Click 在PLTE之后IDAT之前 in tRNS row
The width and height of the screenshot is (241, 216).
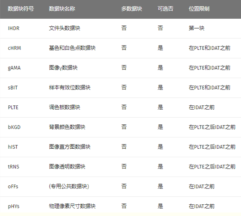click(212, 167)
